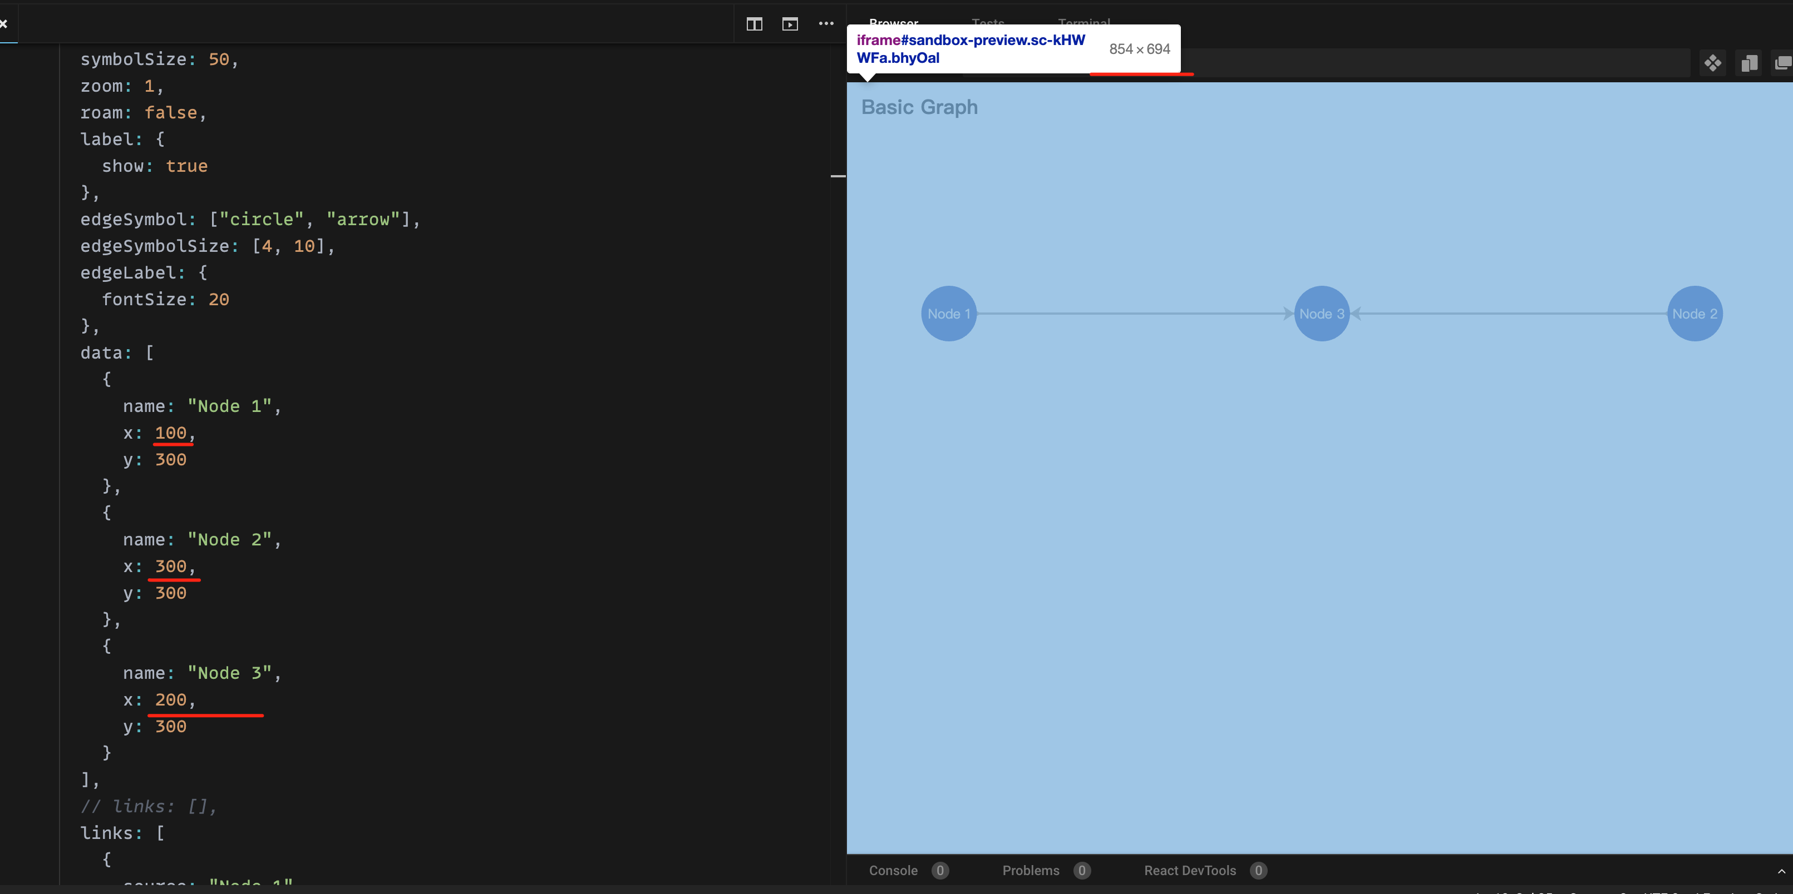1793x894 pixels.
Task: Select Node 2 circle in the graph
Action: click(1694, 314)
